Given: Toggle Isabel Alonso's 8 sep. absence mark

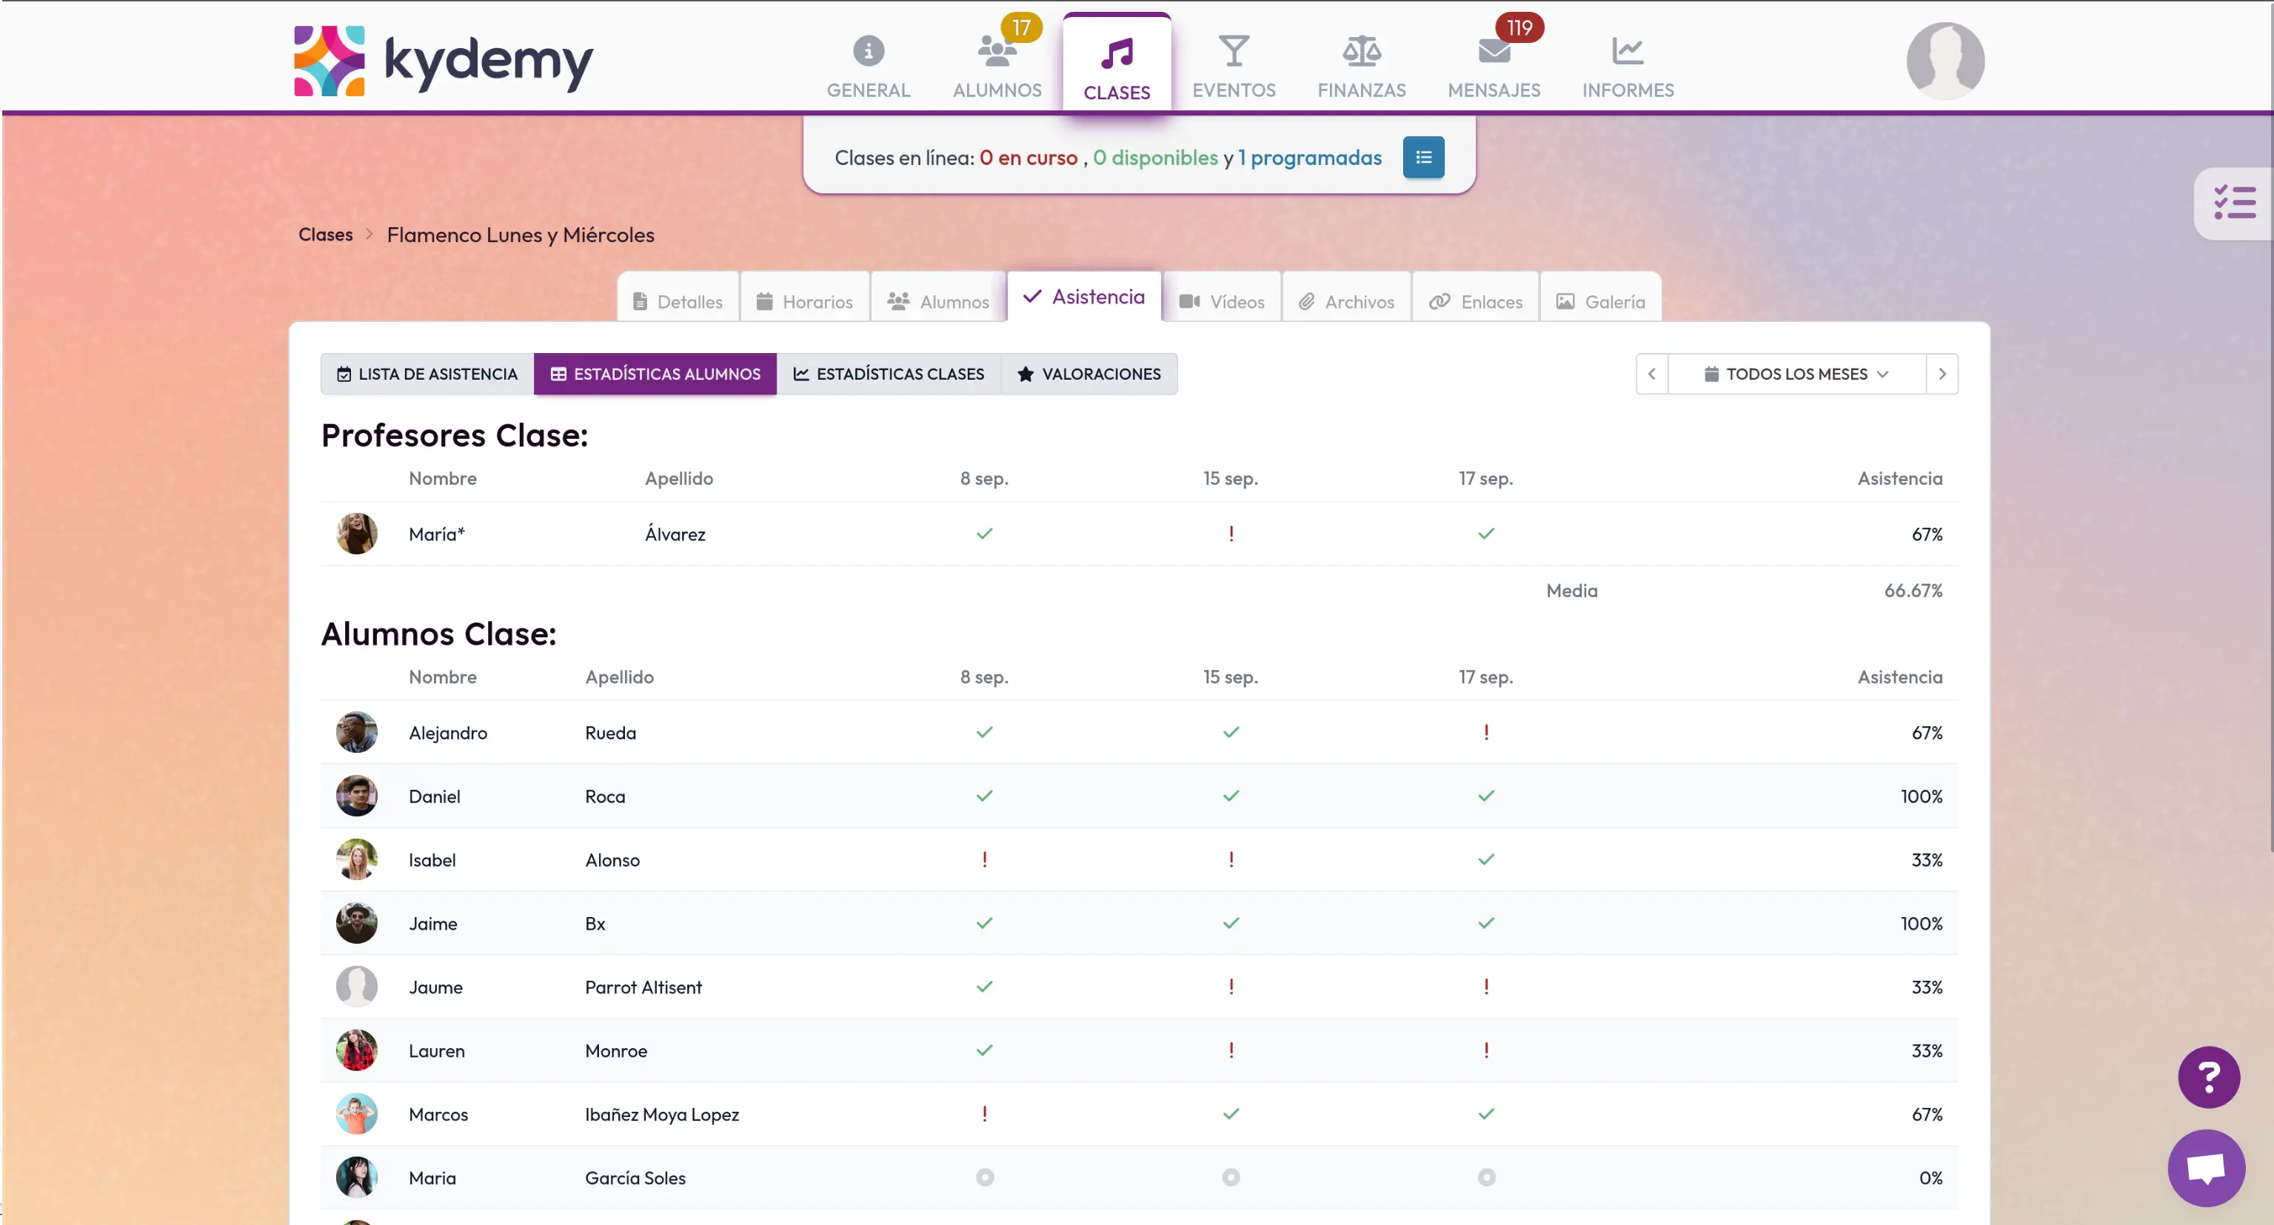Looking at the screenshot, I should point(984,859).
